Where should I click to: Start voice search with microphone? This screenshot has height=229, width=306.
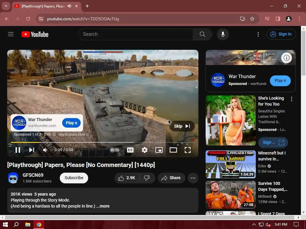click(223, 34)
